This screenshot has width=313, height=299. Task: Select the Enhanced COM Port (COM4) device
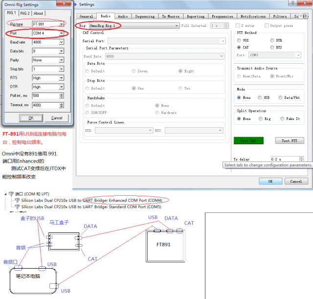(92, 200)
